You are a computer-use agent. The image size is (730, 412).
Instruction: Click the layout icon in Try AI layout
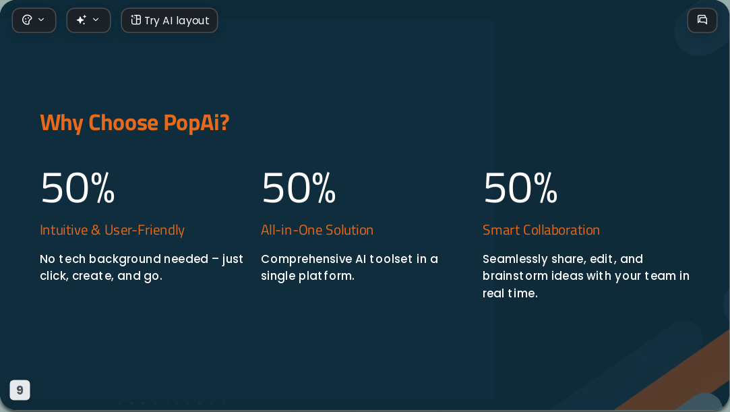coord(135,20)
